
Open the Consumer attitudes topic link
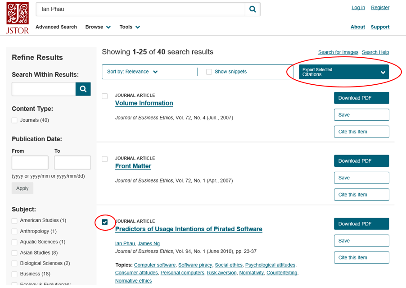pos(136,273)
